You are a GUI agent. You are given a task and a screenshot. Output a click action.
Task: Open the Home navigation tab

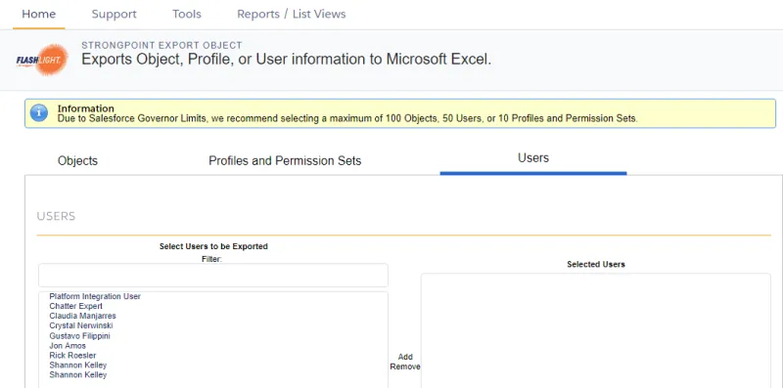coord(38,14)
